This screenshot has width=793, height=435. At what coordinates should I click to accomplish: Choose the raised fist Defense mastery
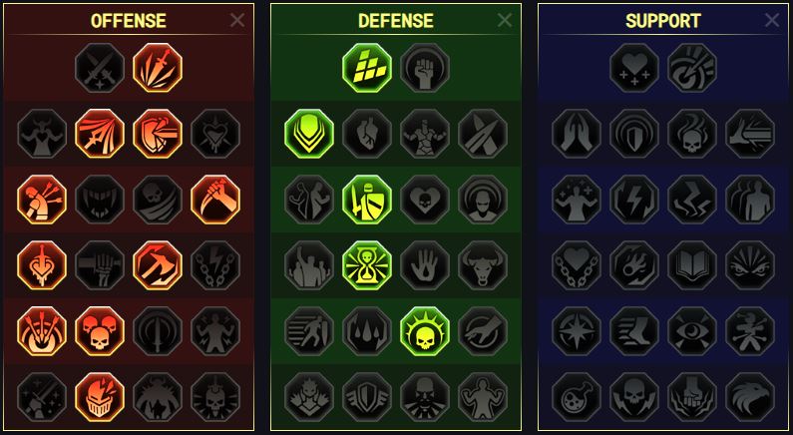click(x=425, y=68)
